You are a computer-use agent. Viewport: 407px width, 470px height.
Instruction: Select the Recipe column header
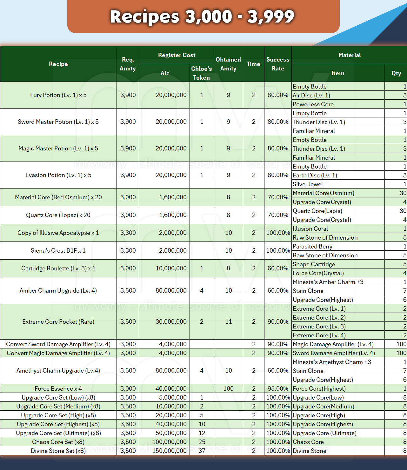(x=58, y=64)
